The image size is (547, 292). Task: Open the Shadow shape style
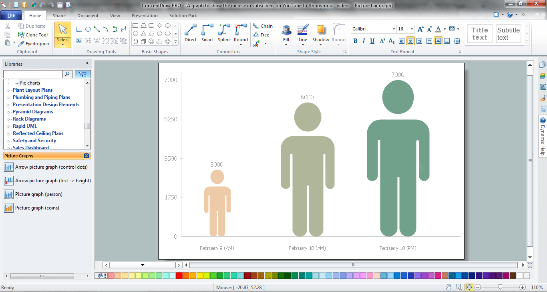[320, 34]
